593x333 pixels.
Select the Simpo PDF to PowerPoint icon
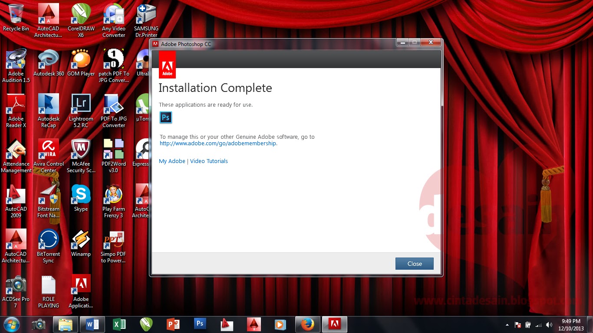tap(114, 246)
